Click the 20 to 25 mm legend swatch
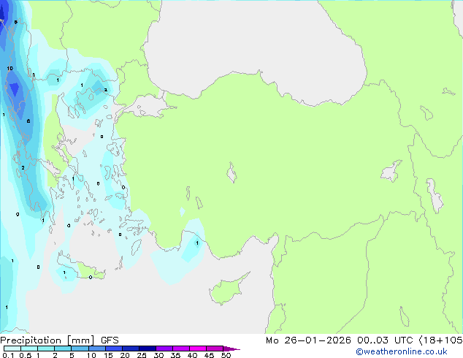This screenshot has height=358, width=463. (130, 349)
